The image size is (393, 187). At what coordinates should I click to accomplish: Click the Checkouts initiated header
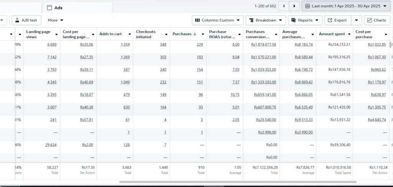145,34
